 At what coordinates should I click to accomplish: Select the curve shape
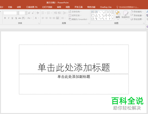click(x=103, y=19)
